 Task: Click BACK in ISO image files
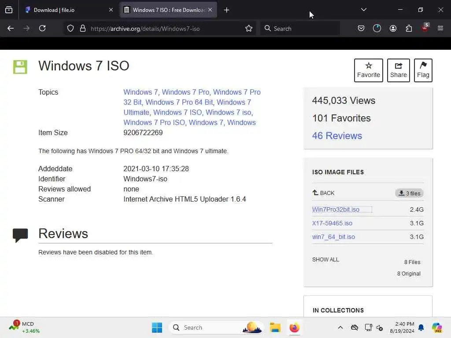[324, 193]
